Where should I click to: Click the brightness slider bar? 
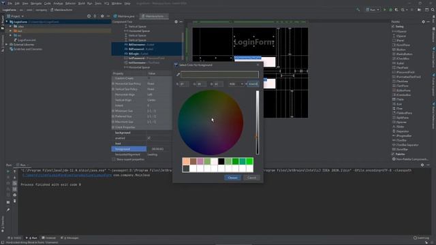(x=258, y=122)
